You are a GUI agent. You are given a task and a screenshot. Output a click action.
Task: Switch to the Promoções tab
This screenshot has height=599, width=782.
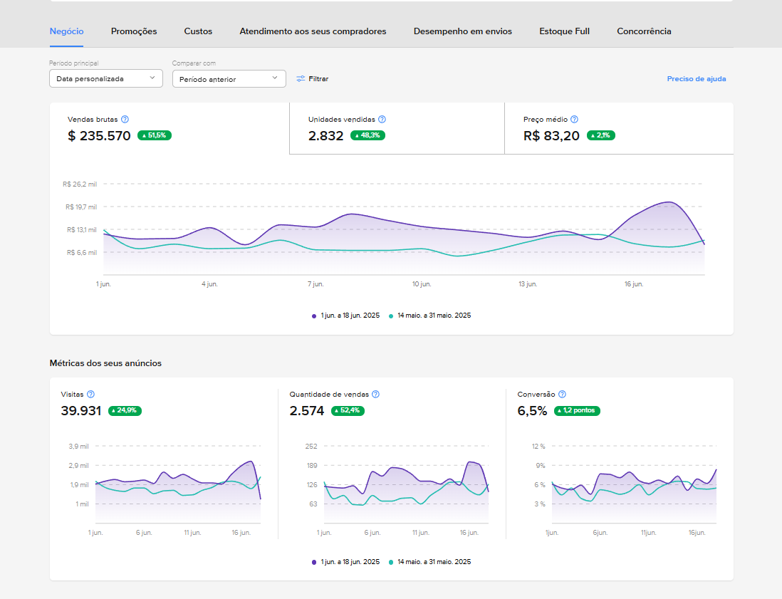tap(134, 31)
